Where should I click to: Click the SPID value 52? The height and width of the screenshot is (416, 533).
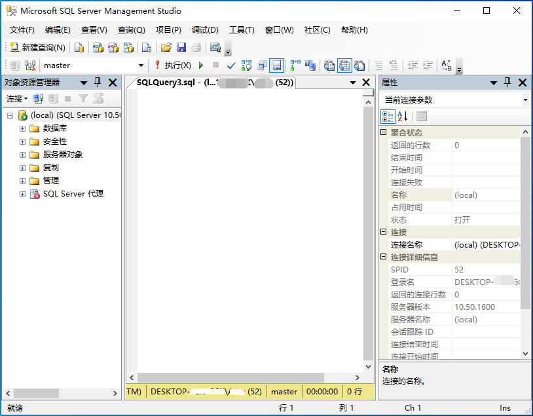(x=459, y=270)
